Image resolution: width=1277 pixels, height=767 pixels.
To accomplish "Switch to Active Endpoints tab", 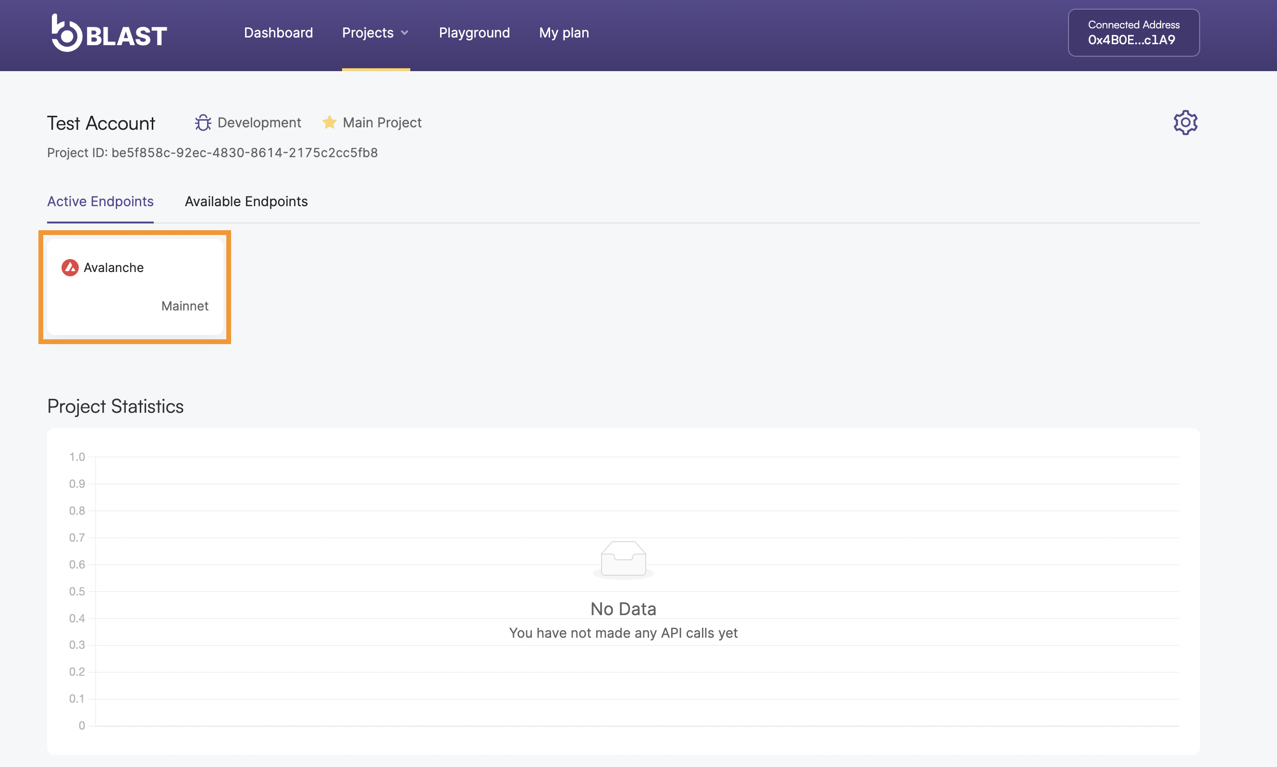I will click(x=100, y=201).
